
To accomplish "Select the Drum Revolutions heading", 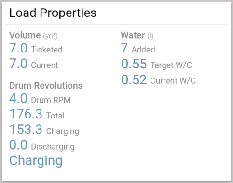I will click(46, 85).
